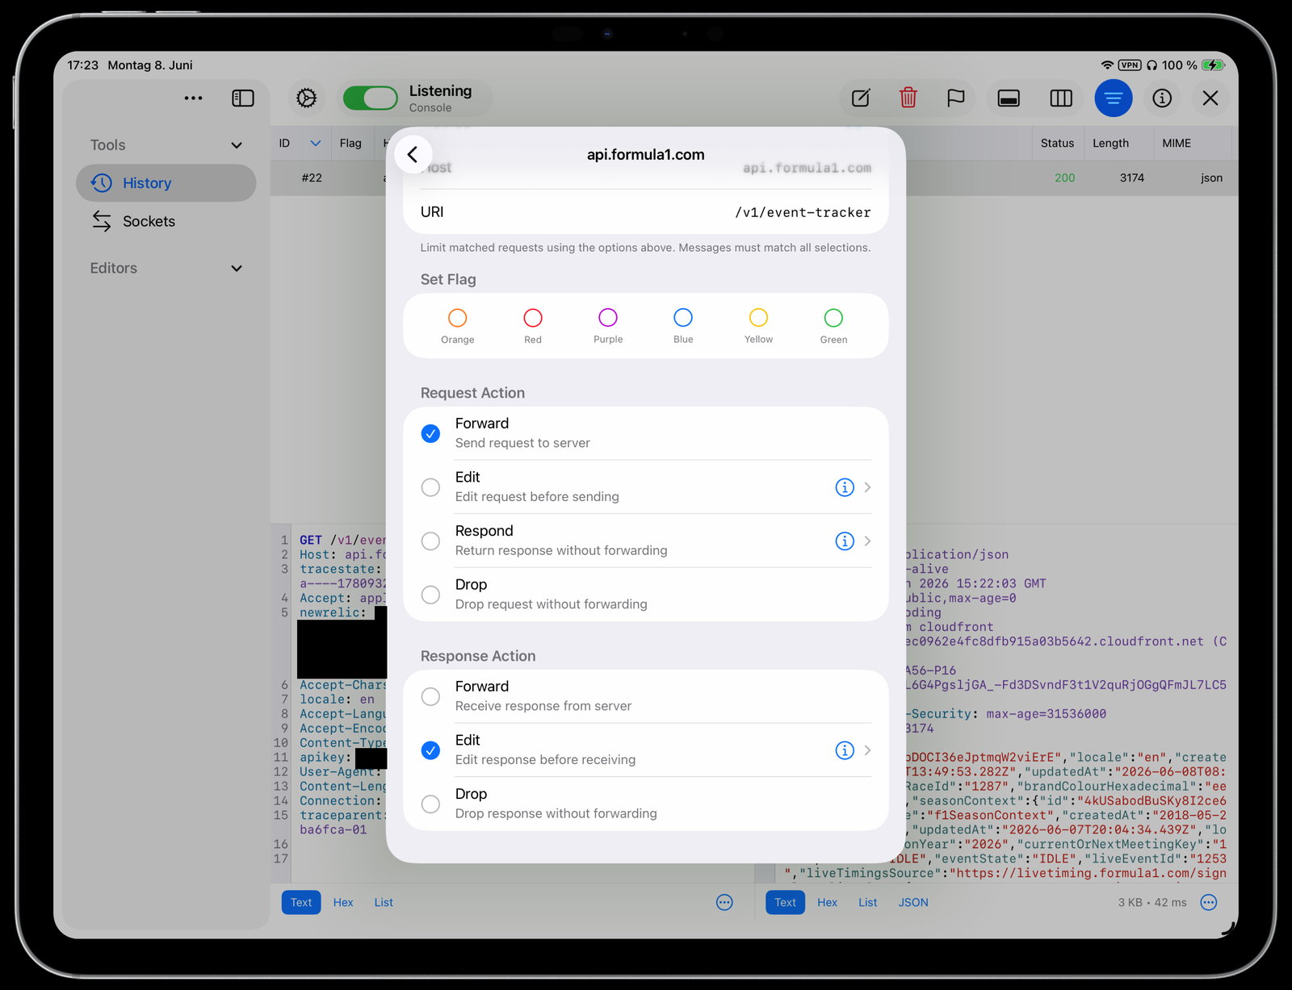Viewport: 1292px width, 990px height.
Task: Open request Edit details chevron
Action: coord(868,487)
